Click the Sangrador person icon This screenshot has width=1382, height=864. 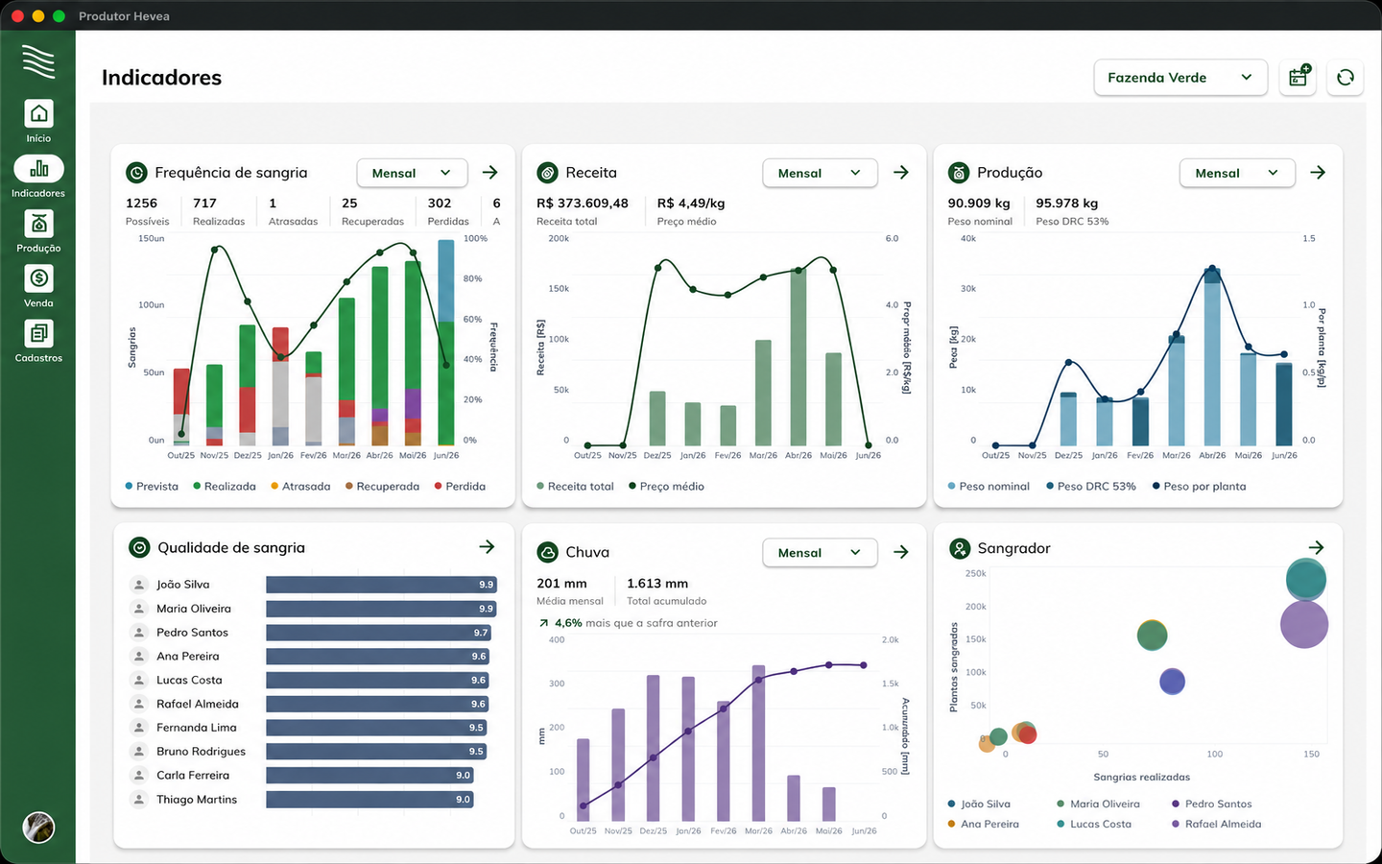tap(959, 548)
